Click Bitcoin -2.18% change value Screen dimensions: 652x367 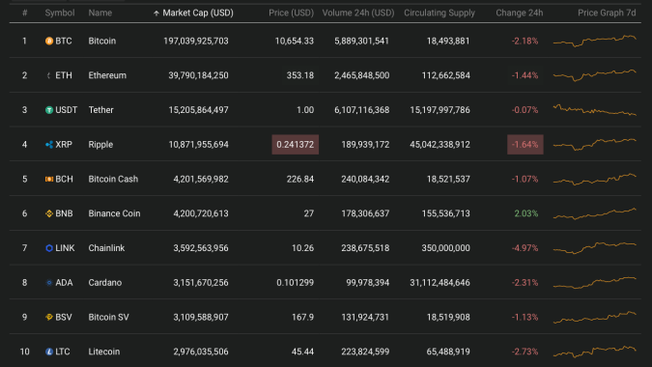(x=524, y=41)
